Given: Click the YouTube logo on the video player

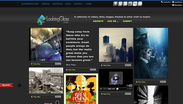Looking at the screenshot, I should (x=130, y=85).
